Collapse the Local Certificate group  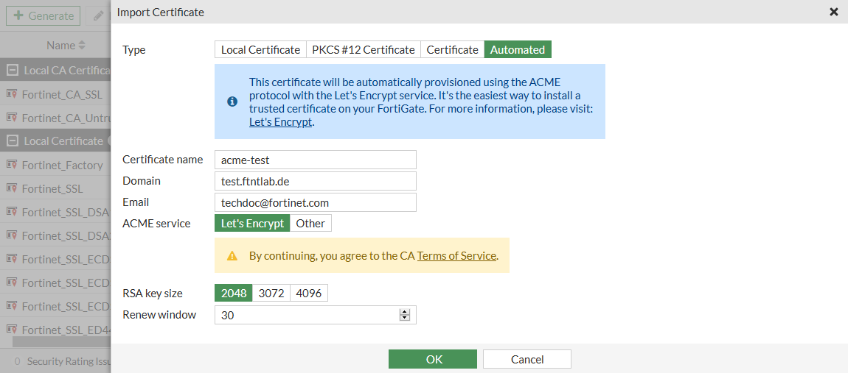(x=12, y=141)
